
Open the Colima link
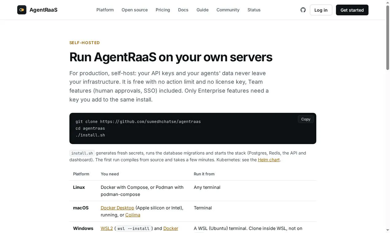[133, 215]
